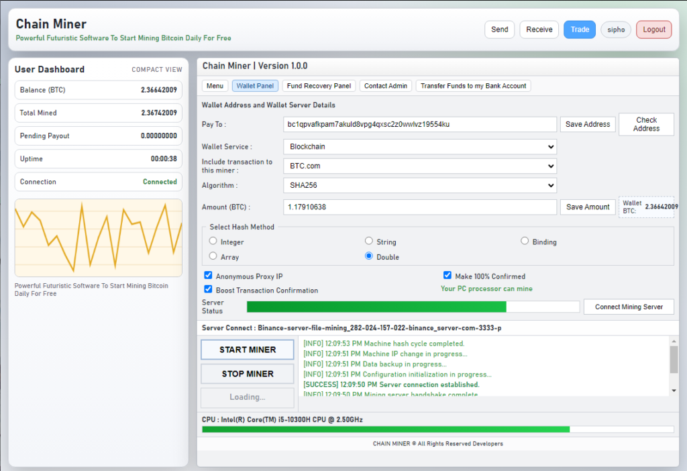Uncheck Anonymous Proxy IP

coord(208,276)
